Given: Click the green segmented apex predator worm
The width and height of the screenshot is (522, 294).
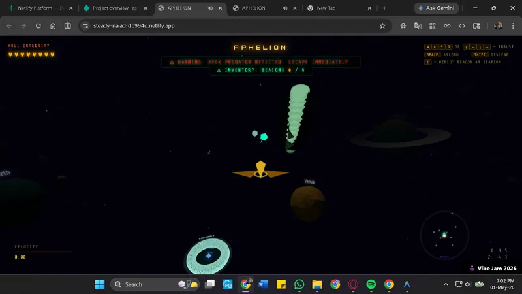Looking at the screenshot, I should click(x=297, y=118).
